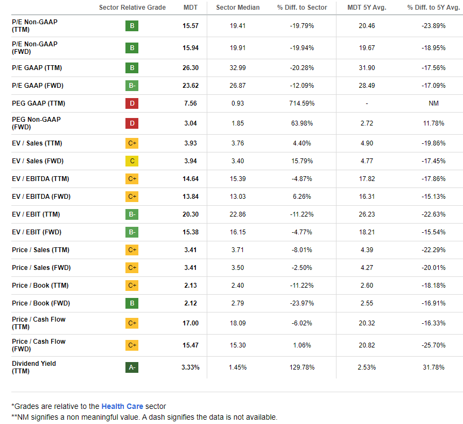Click the C+ grade badge for Price / Sales (FWD)

click(132, 268)
